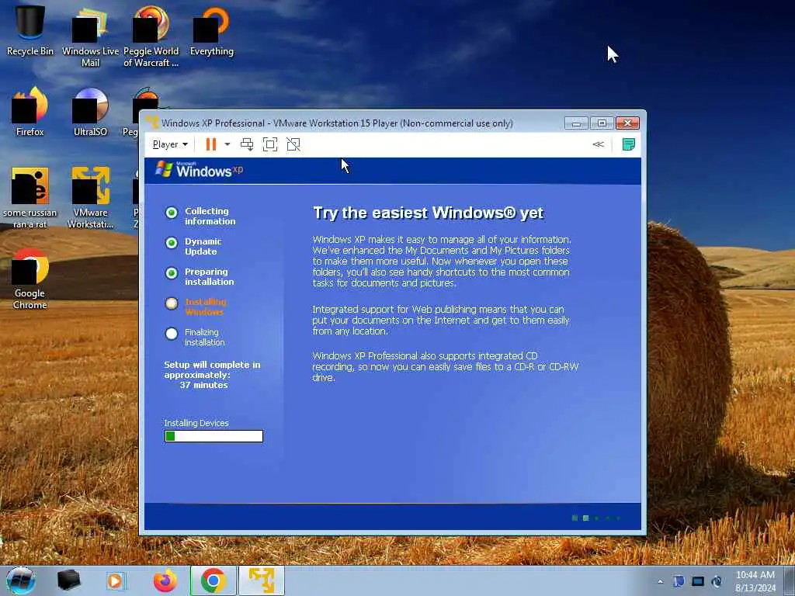The height and width of the screenshot is (596, 795).
Task: Select 'some russian ran a rat' desktop icon
Action: click(x=30, y=198)
